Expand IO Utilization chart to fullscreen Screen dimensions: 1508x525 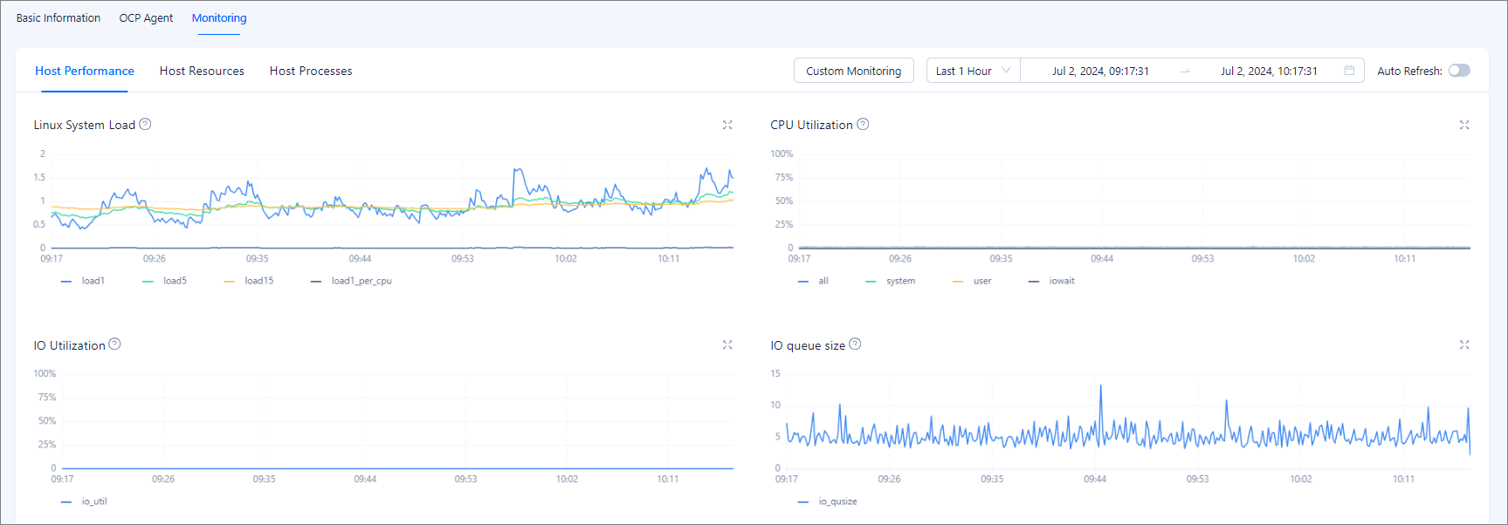coord(727,345)
